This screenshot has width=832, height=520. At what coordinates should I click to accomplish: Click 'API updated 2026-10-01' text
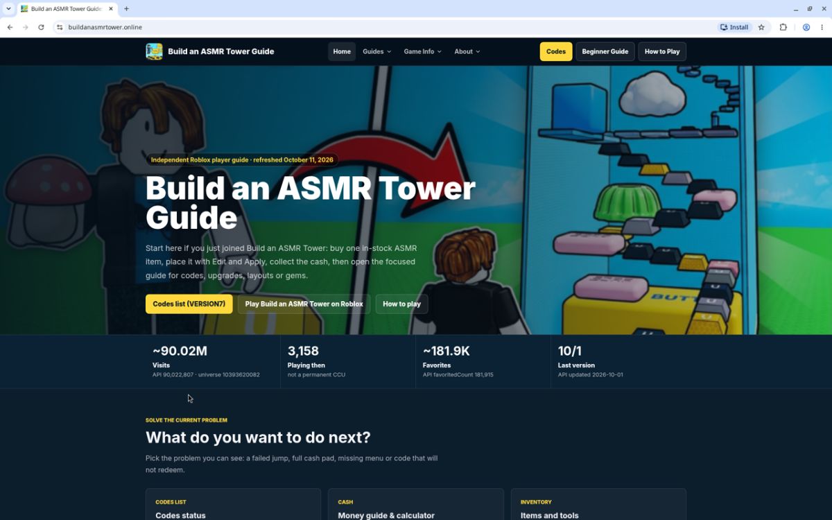coord(591,374)
